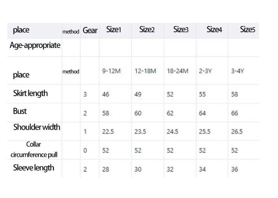Click the Size2 column header
Image resolution: width=278 pixels, height=198 pixels.
tap(147, 30)
